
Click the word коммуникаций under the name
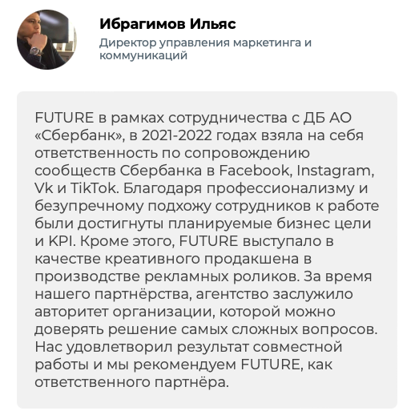click(x=143, y=55)
